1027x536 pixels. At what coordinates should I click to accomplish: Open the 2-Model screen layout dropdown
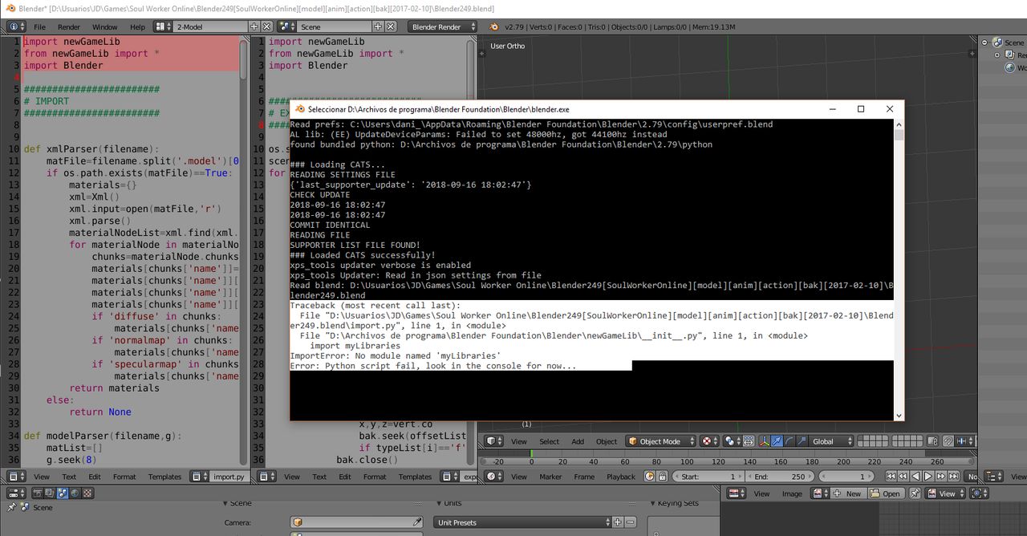tap(164, 26)
